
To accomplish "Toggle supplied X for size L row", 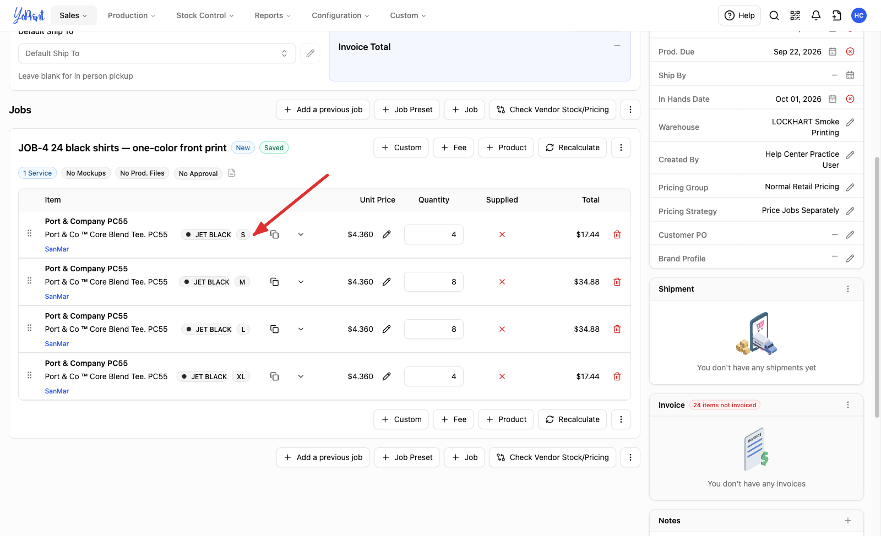I will [502, 329].
